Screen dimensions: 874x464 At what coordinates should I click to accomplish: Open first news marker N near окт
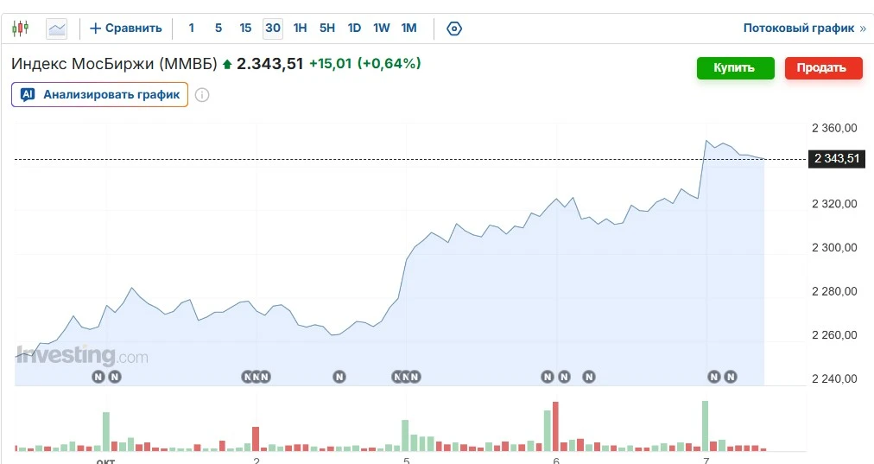click(98, 377)
